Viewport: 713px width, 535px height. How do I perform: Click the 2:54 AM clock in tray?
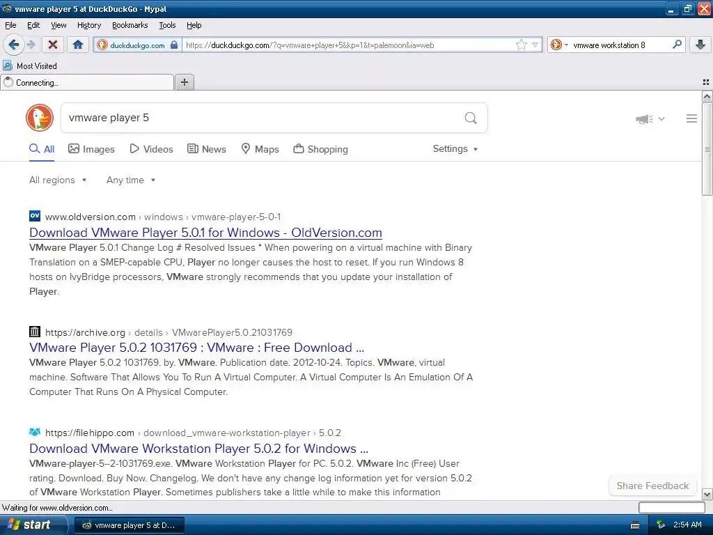687,525
